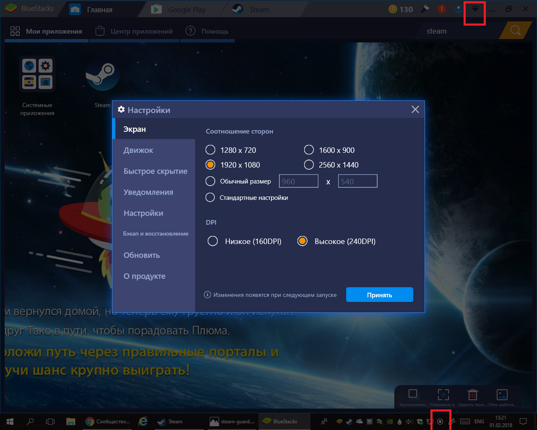Switch to the Google Play tab
The height and width of the screenshot is (430, 537).
point(187,10)
